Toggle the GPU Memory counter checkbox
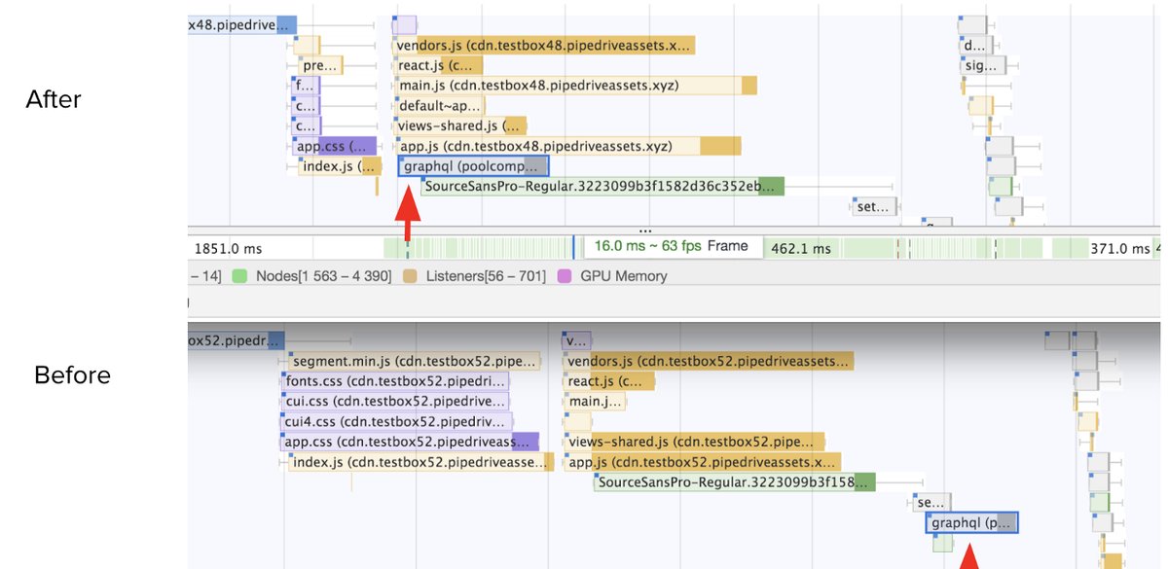The image size is (1168, 569). tap(563, 276)
